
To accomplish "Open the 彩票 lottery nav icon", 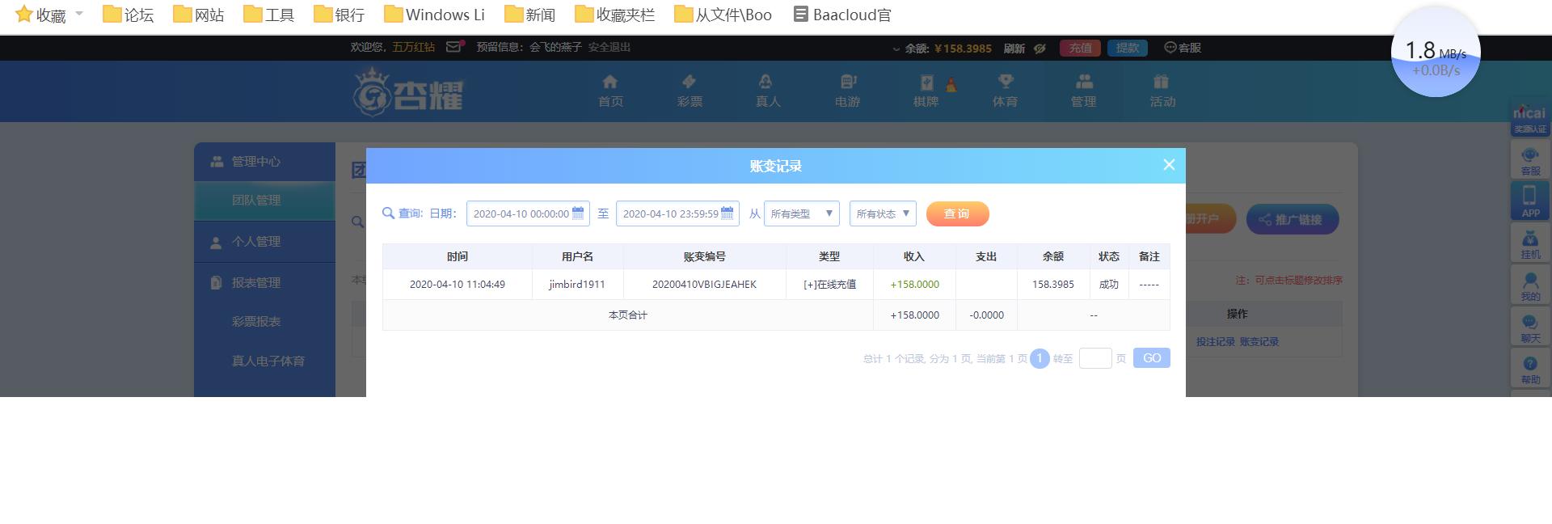I will [690, 91].
